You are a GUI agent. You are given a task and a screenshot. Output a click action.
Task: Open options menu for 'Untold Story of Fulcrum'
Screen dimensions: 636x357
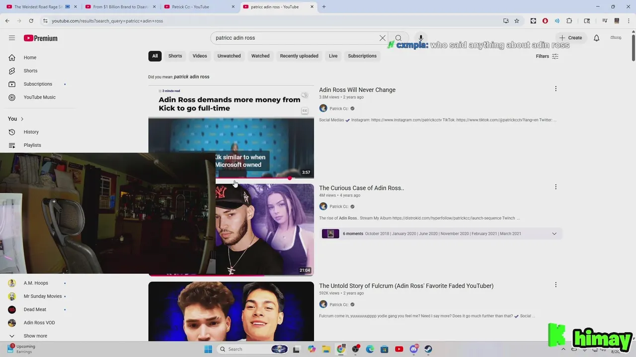(x=556, y=285)
